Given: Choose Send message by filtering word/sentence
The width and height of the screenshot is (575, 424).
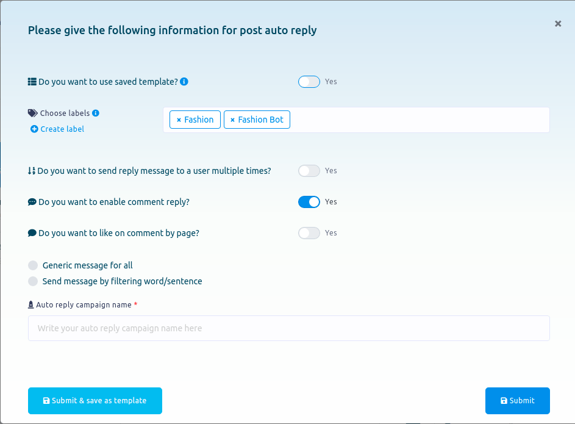Looking at the screenshot, I should click(x=34, y=281).
